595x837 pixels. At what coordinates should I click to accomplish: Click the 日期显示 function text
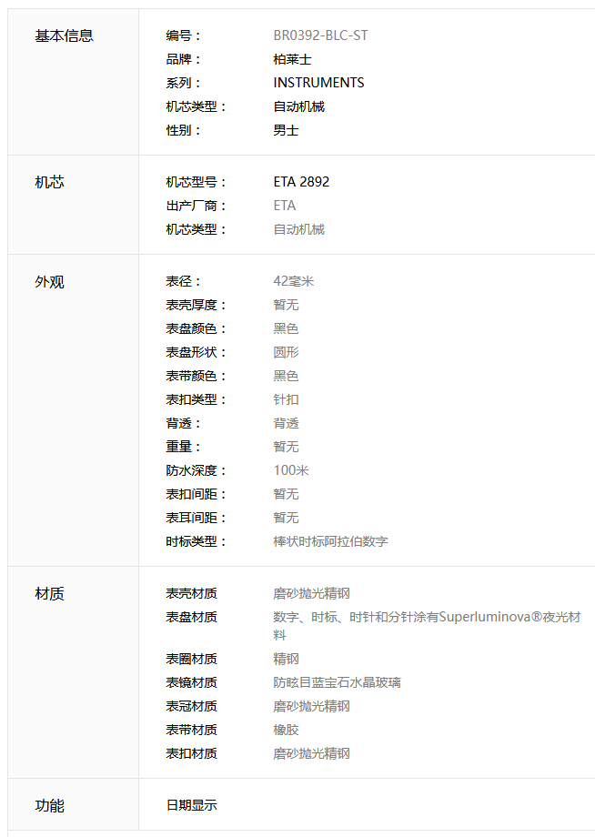click(x=192, y=805)
